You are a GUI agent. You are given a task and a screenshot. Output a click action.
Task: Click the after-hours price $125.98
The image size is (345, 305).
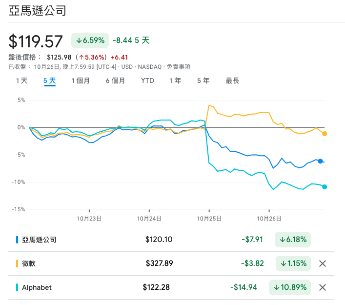(59, 58)
